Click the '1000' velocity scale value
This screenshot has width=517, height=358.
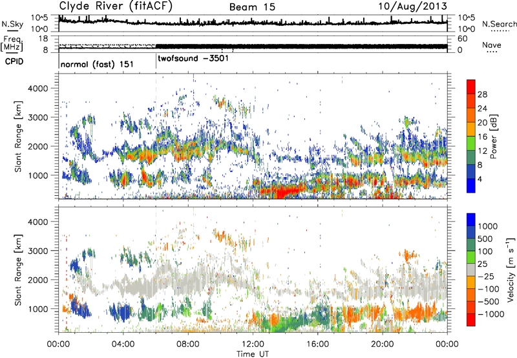[488, 226]
